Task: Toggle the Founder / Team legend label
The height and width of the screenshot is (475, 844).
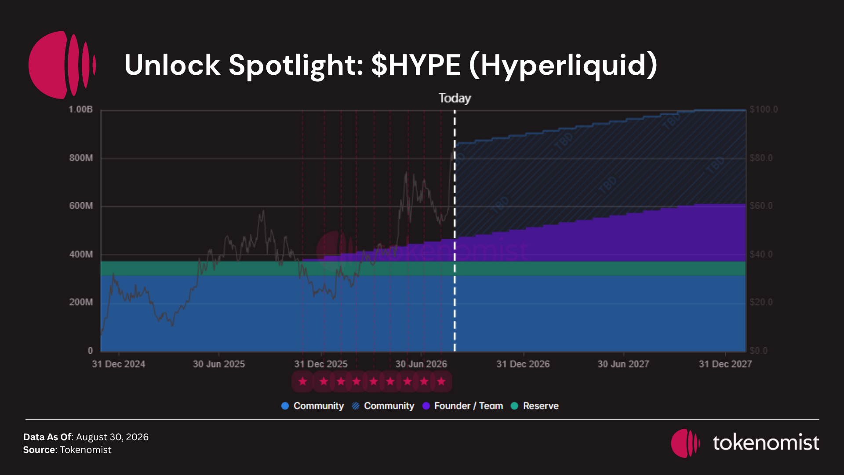Action: pos(469,406)
